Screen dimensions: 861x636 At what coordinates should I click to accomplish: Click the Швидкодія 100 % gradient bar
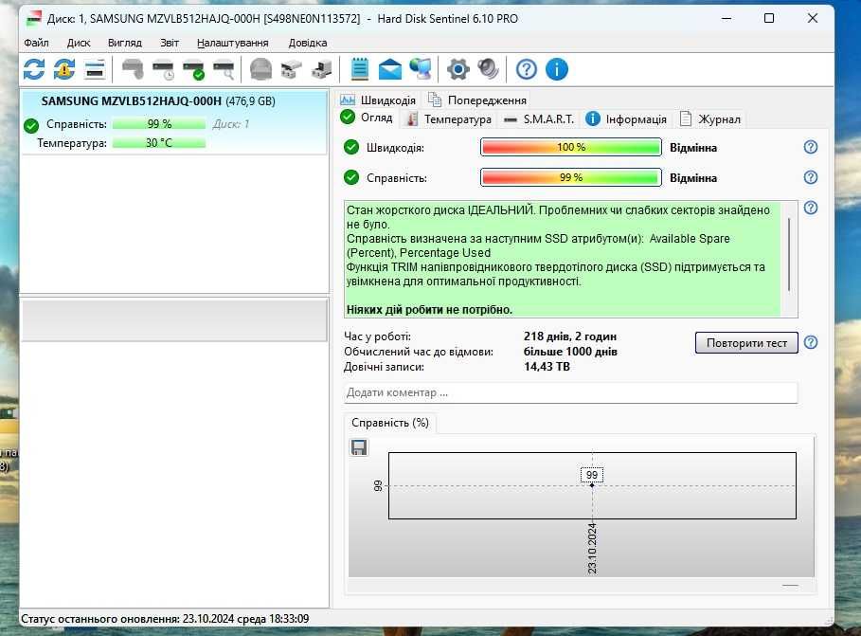tap(570, 147)
